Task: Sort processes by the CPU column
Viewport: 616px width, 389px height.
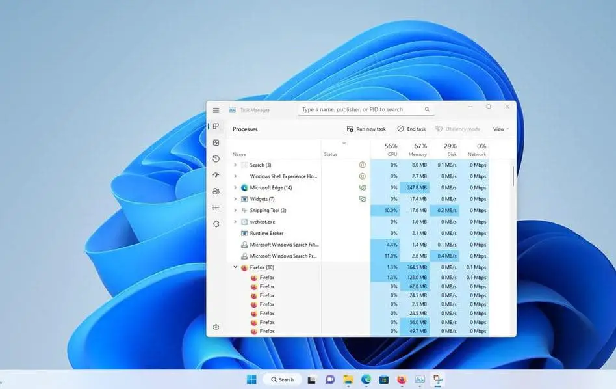Action: click(391, 150)
